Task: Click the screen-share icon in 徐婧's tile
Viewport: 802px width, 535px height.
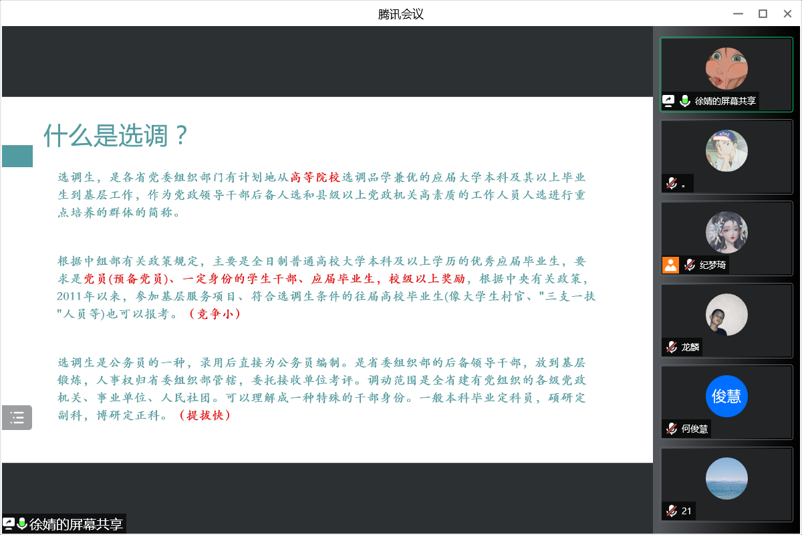Action: coord(668,101)
